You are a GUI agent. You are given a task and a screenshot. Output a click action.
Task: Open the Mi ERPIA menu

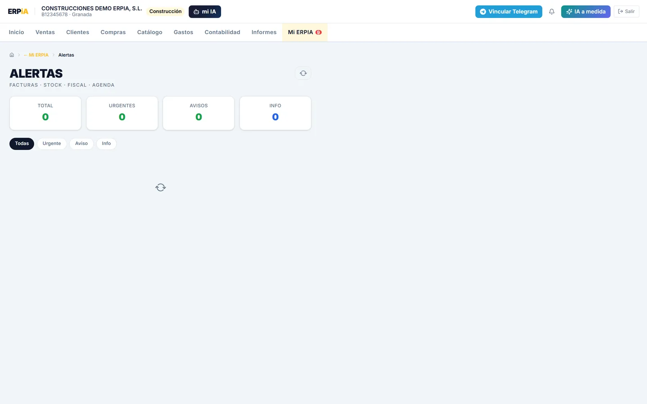tap(305, 32)
